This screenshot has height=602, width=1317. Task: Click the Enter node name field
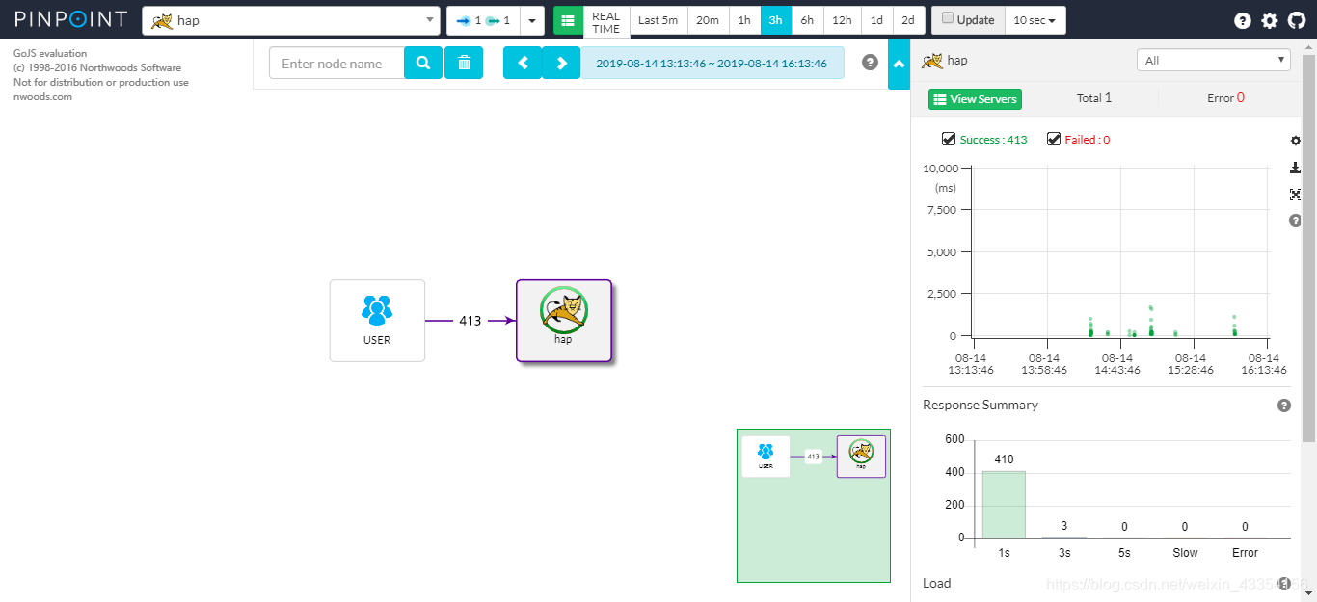(x=336, y=64)
